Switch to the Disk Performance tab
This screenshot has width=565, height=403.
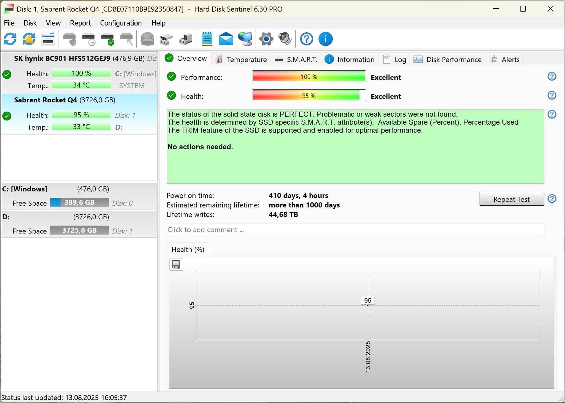coord(448,59)
